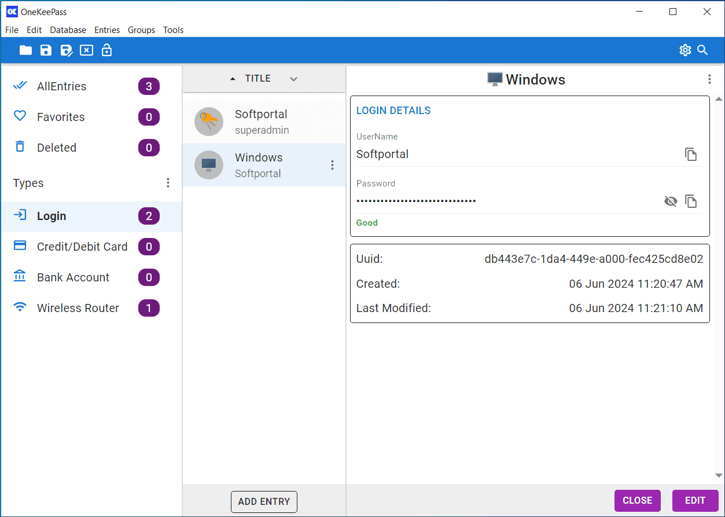The height and width of the screenshot is (517, 725).
Task: Select Bank Account type
Action: [x=91, y=277]
